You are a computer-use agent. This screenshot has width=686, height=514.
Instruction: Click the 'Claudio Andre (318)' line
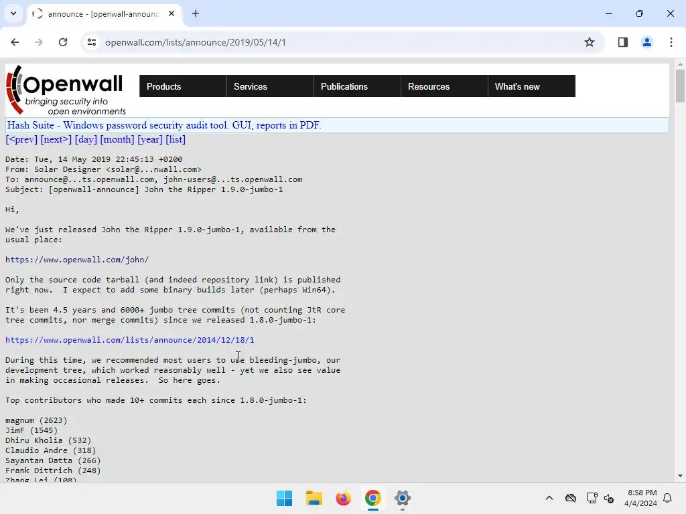(51, 450)
